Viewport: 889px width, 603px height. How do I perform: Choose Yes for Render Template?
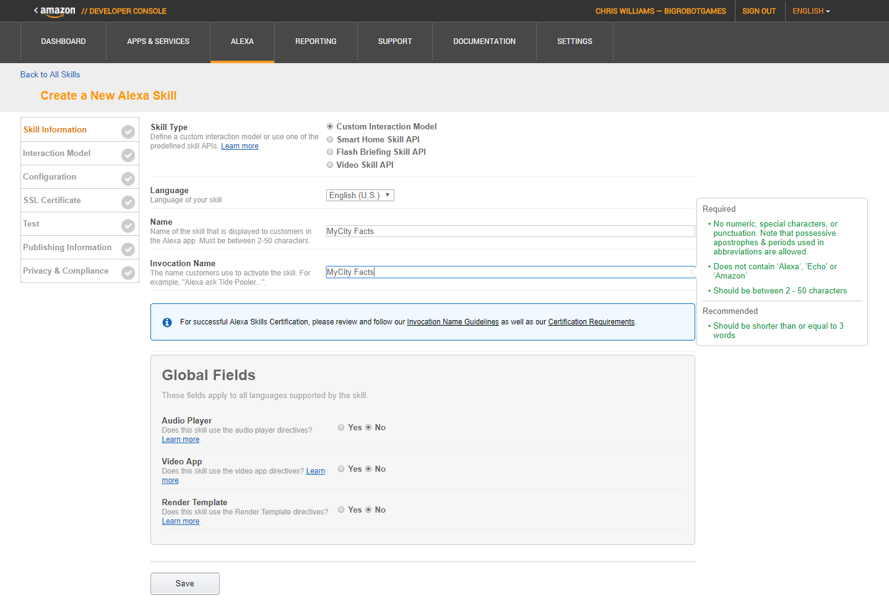pos(341,510)
